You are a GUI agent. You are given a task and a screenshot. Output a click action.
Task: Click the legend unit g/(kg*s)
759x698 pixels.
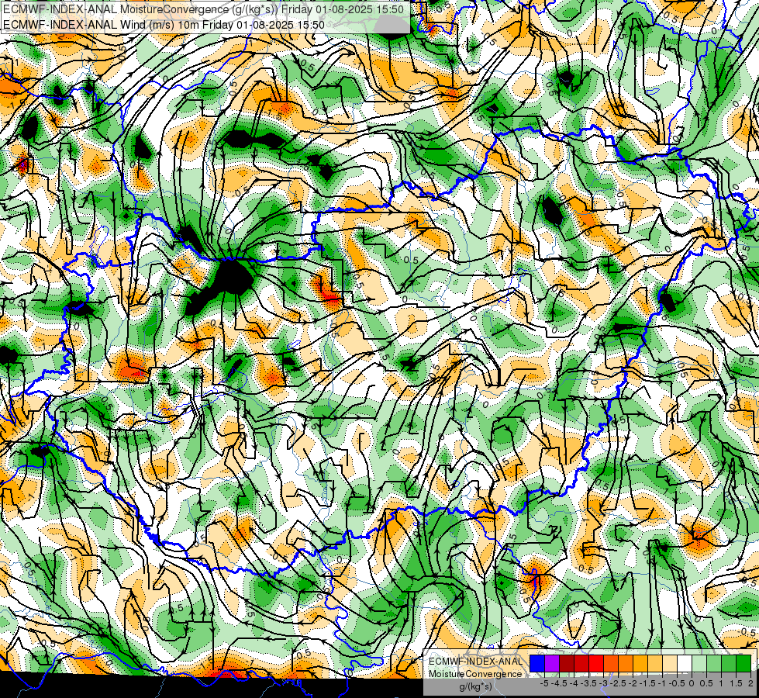click(475, 686)
